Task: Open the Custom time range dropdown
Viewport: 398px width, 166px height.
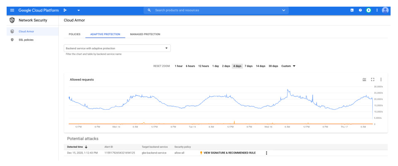Action: [x=288, y=66]
